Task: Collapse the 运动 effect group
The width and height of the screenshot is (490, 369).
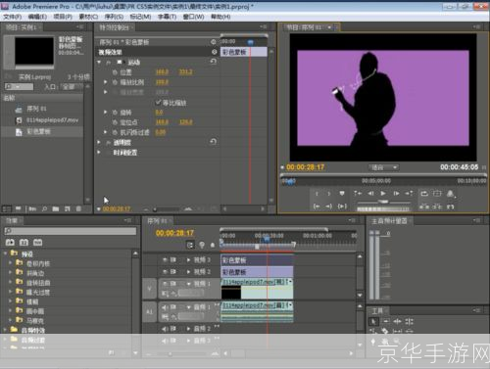Action: pyautogui.click(x=99, y=62)
